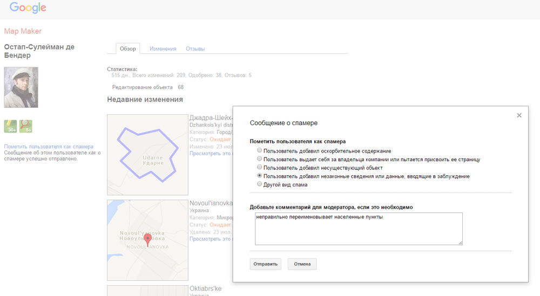Click the 5+ reviews badge icon

(x=26, y=126)
